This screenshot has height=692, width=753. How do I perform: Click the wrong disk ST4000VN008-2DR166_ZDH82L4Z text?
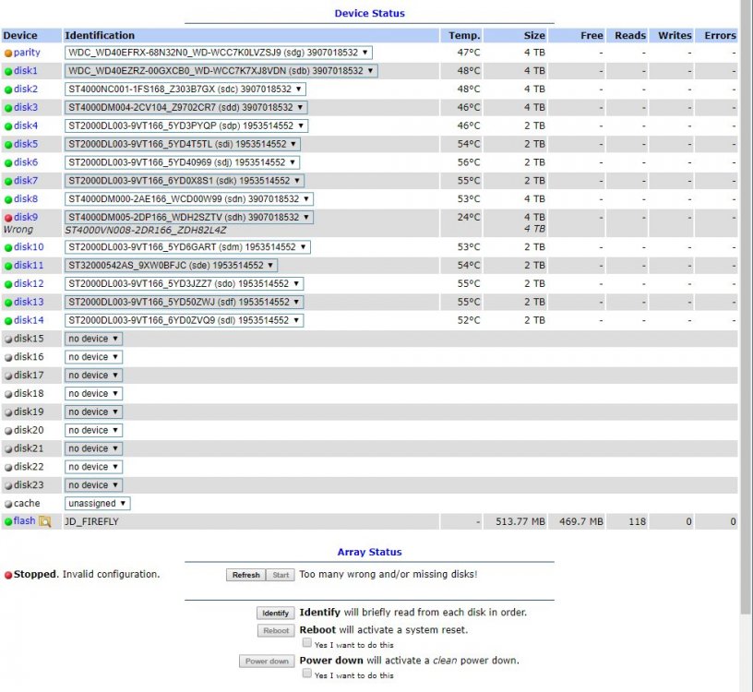(x=146, y=230)
